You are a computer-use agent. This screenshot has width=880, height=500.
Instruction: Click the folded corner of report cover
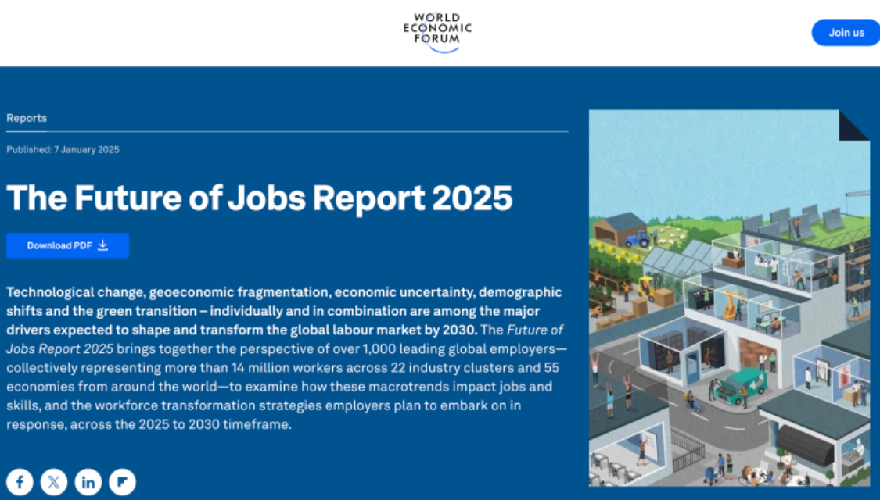tap(855, 124)
